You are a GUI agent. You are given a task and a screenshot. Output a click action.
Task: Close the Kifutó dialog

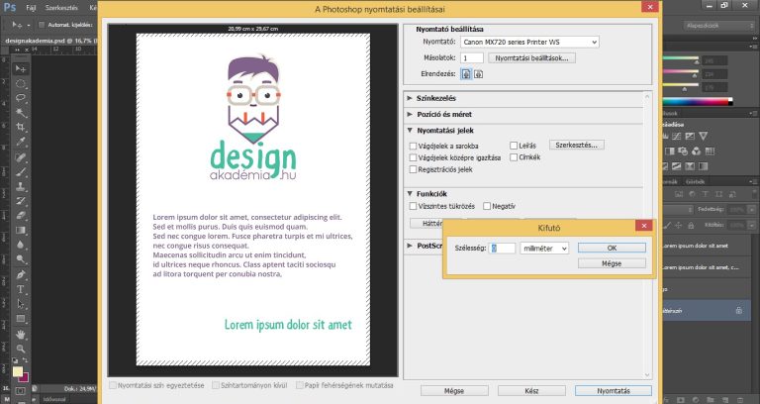click(643, 226)
